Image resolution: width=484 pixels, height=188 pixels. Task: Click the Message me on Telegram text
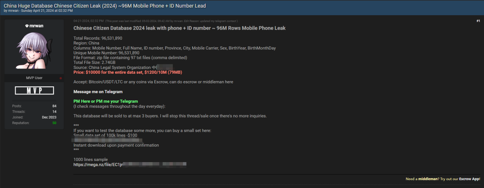98,92
